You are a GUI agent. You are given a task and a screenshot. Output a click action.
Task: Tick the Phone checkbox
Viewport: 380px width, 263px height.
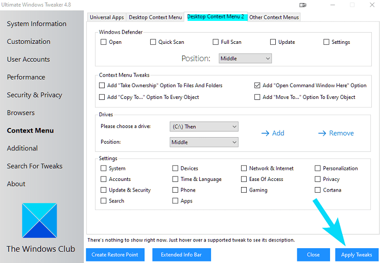[x=175, y=190]
